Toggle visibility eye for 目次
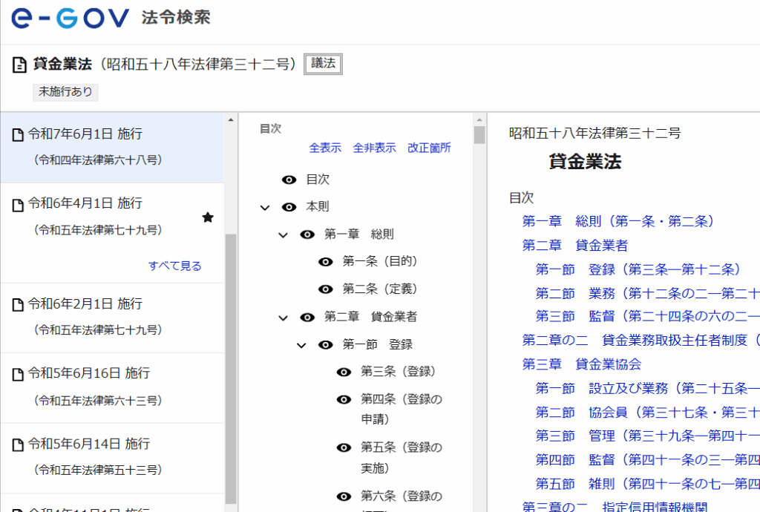This screenshot has height=512, width=760. click(x=289, y=180)
